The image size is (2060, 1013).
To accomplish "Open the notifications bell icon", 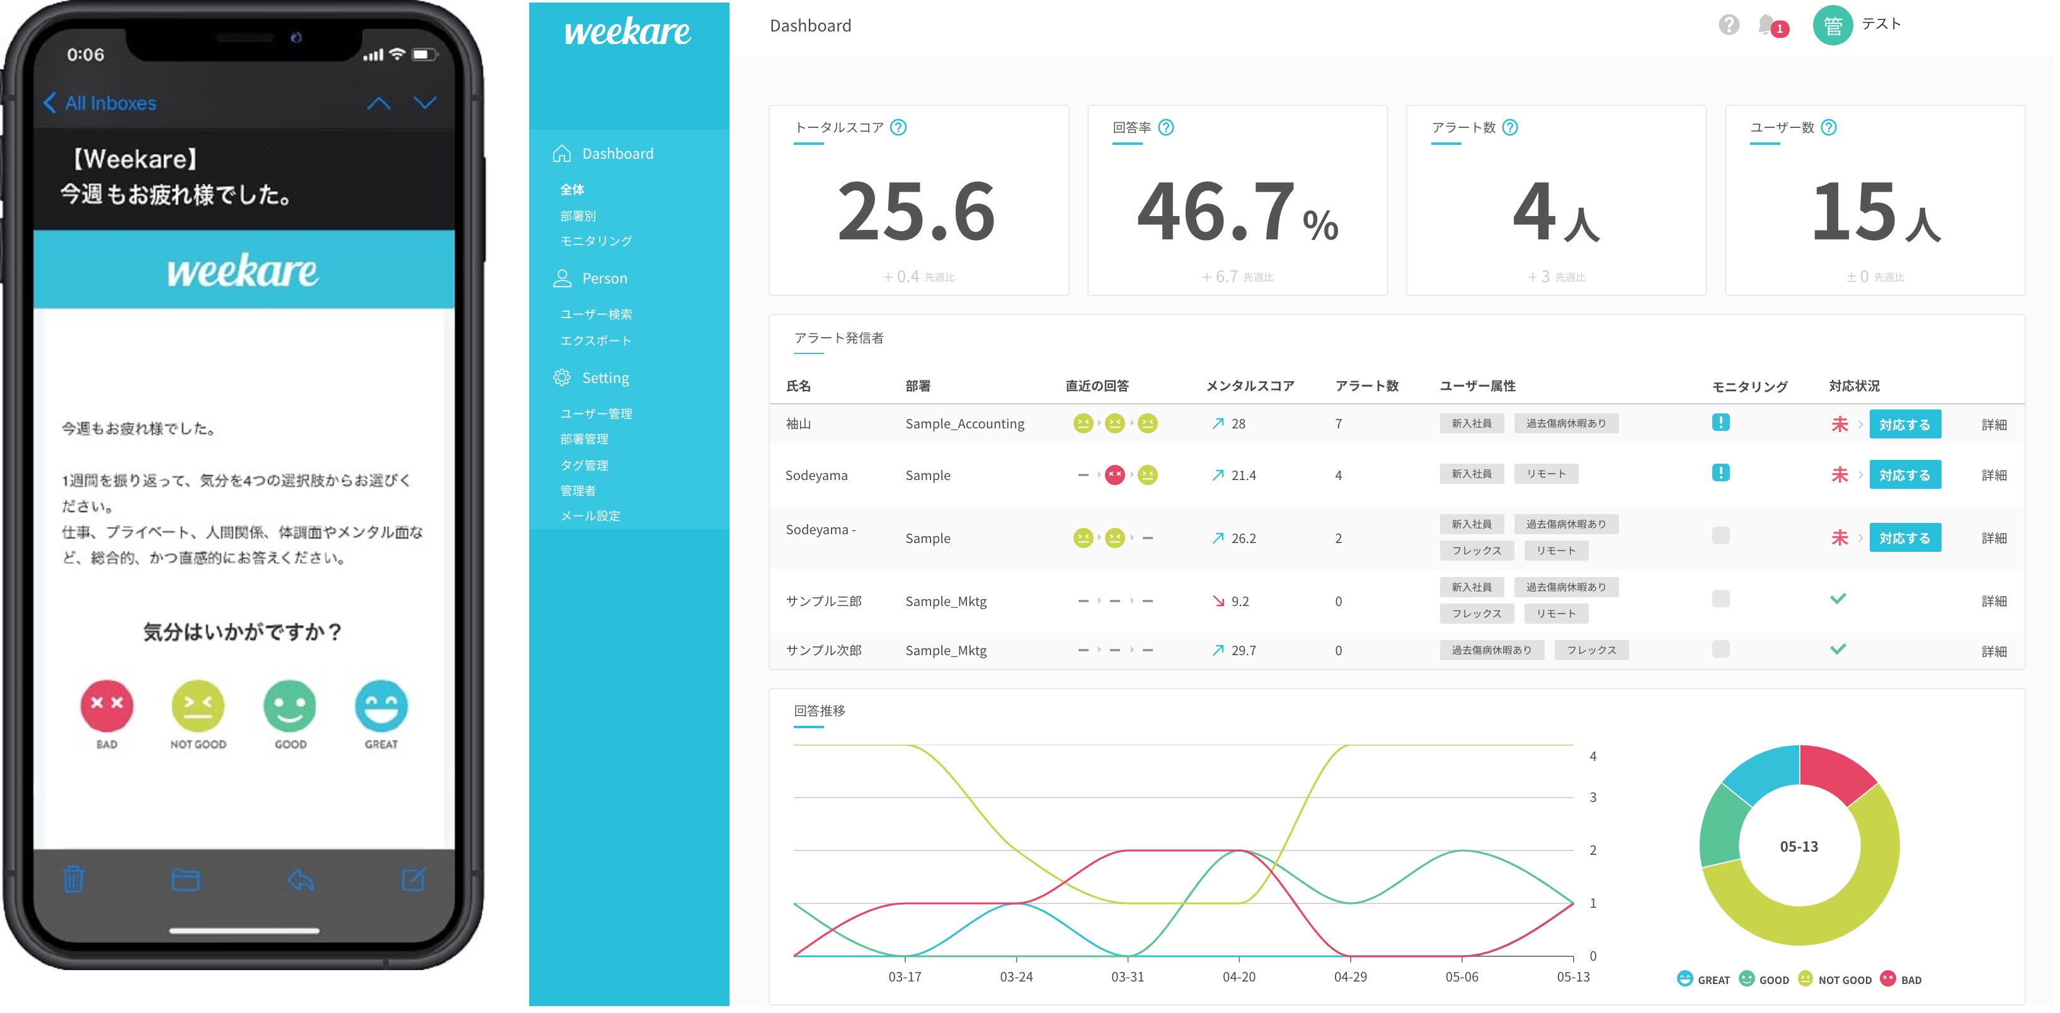I will pos(1767,25).
